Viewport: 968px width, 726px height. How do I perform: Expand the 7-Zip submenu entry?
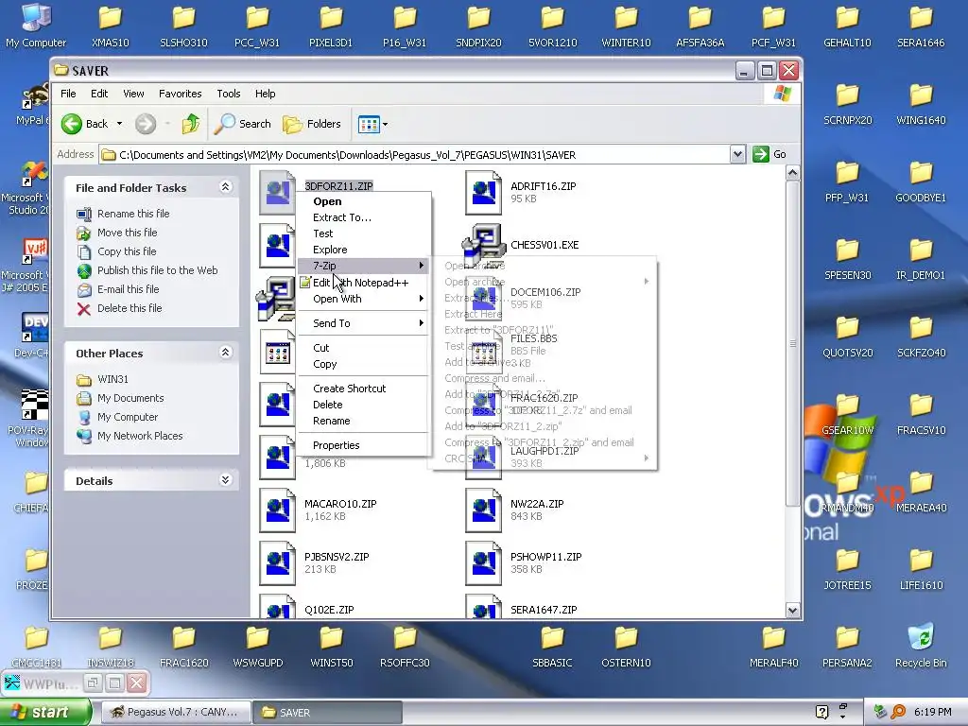click(363, 266)
